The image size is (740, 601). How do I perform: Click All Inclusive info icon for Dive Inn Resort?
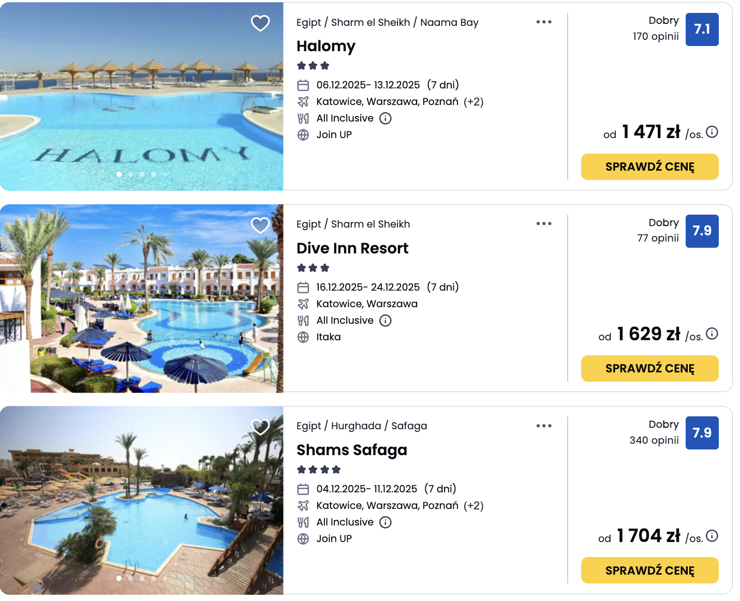(386, 321)
